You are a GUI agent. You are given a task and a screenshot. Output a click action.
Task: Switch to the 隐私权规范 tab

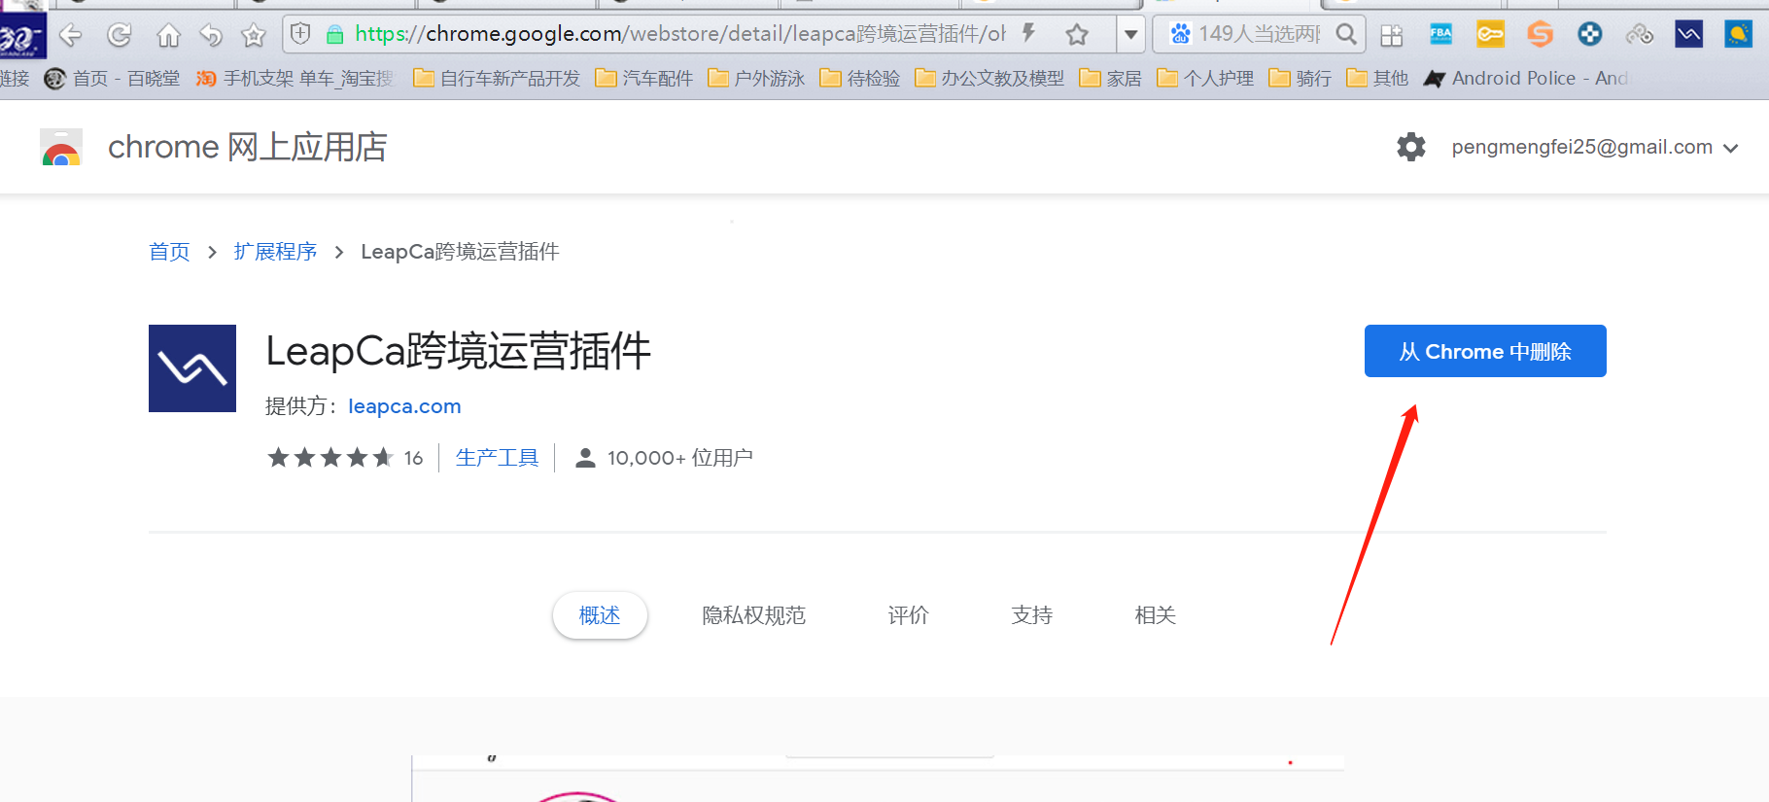click(x=754, y=615)
